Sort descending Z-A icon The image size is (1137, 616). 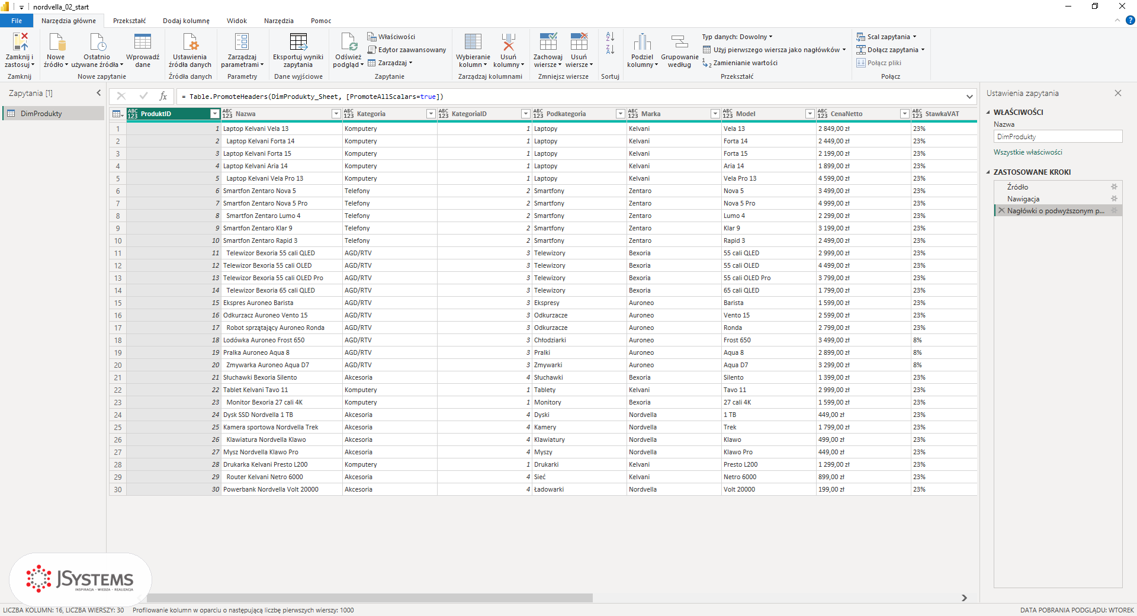point(610,50)
